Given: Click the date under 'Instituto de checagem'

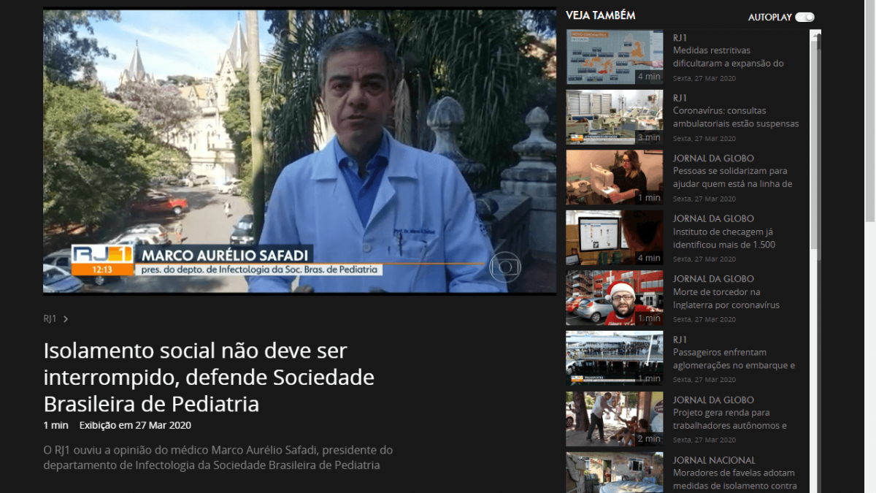Looking at the screenshot, I should (x=704, y=259).
